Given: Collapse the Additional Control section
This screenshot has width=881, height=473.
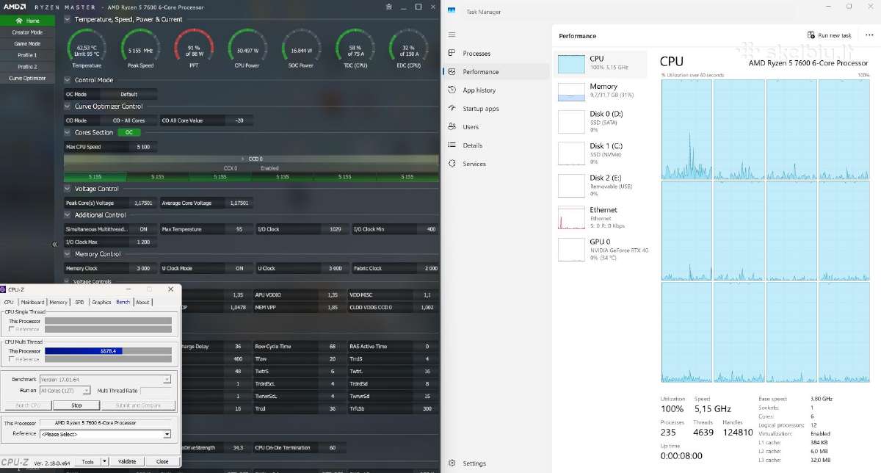Looking at the screenshot, I should coord(68,215).
